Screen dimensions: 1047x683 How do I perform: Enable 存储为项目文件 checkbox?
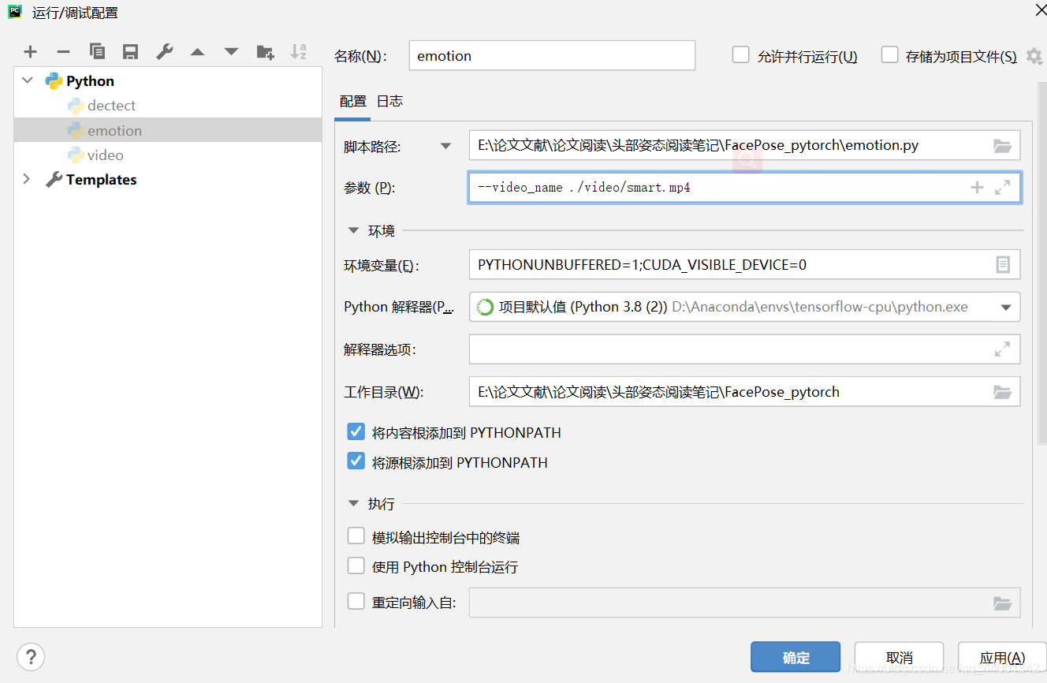coord(889,54)
